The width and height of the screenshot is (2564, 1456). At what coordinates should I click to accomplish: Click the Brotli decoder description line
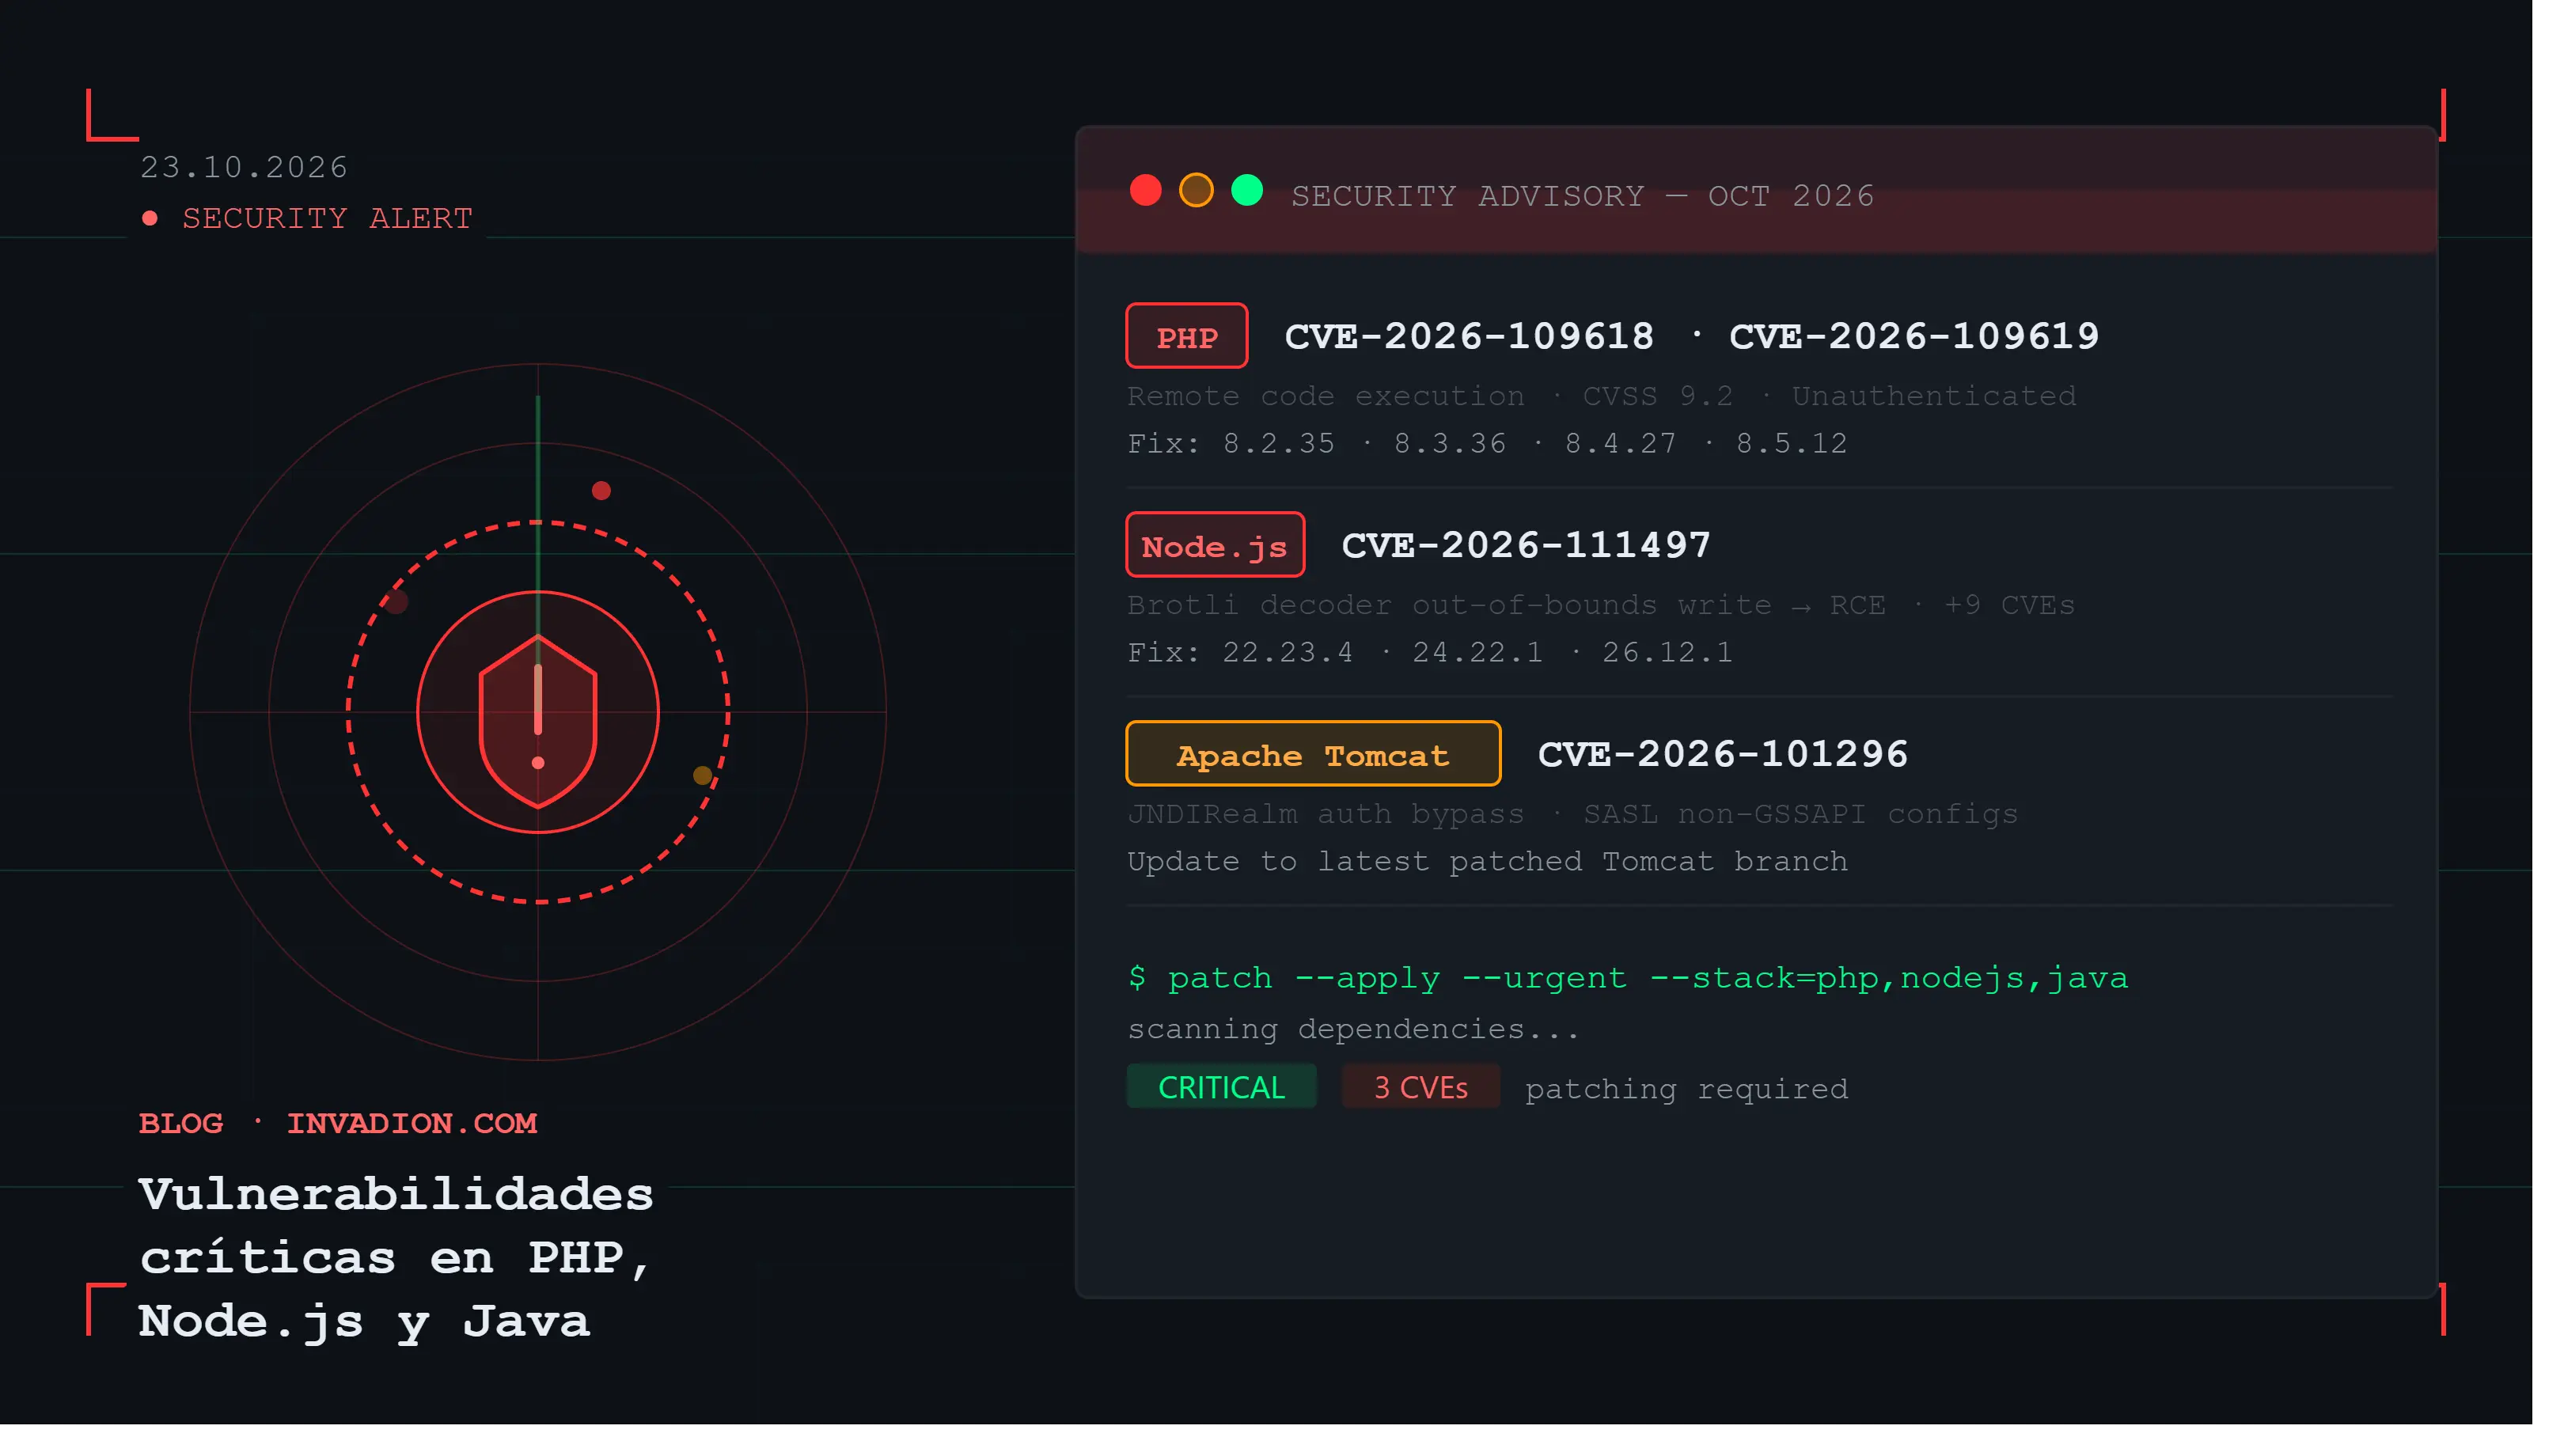click(1602, 605)
